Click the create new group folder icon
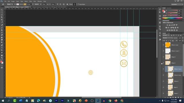 [176, 97]
